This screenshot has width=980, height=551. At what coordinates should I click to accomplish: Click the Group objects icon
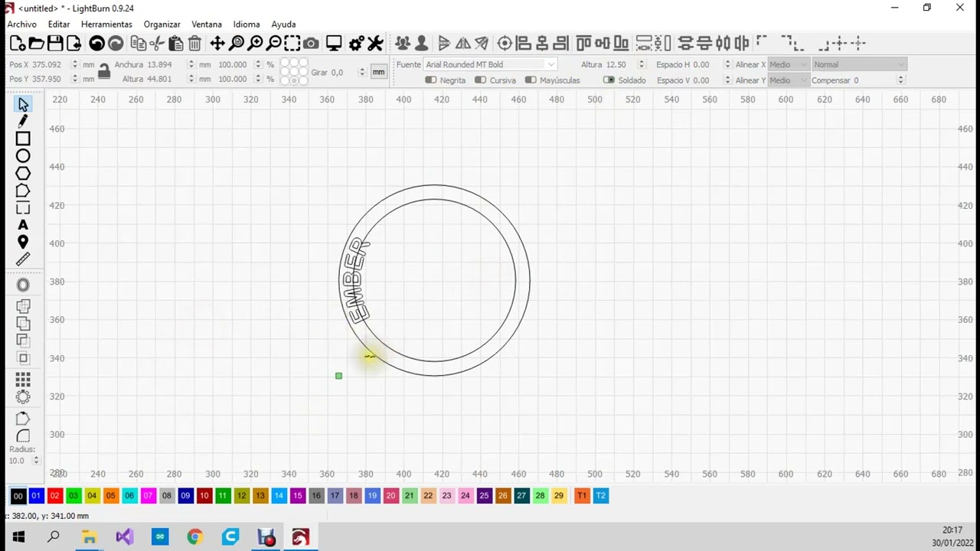click(403, 44)
